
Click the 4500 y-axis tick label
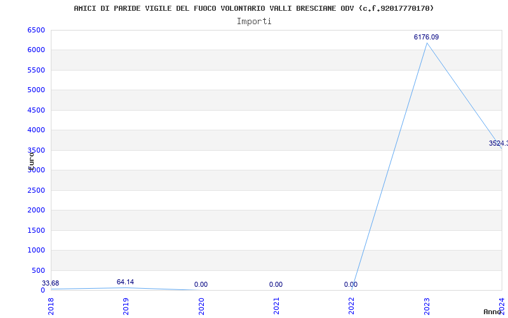click(x=36, y=110)
